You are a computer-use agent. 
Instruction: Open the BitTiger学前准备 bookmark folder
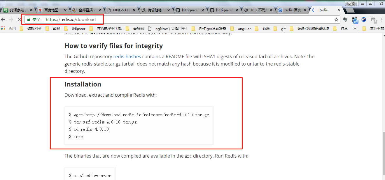coord(209,29)
